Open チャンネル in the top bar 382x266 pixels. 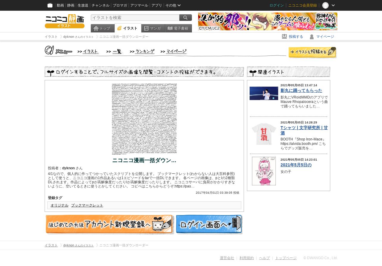[x=101, y=5]
